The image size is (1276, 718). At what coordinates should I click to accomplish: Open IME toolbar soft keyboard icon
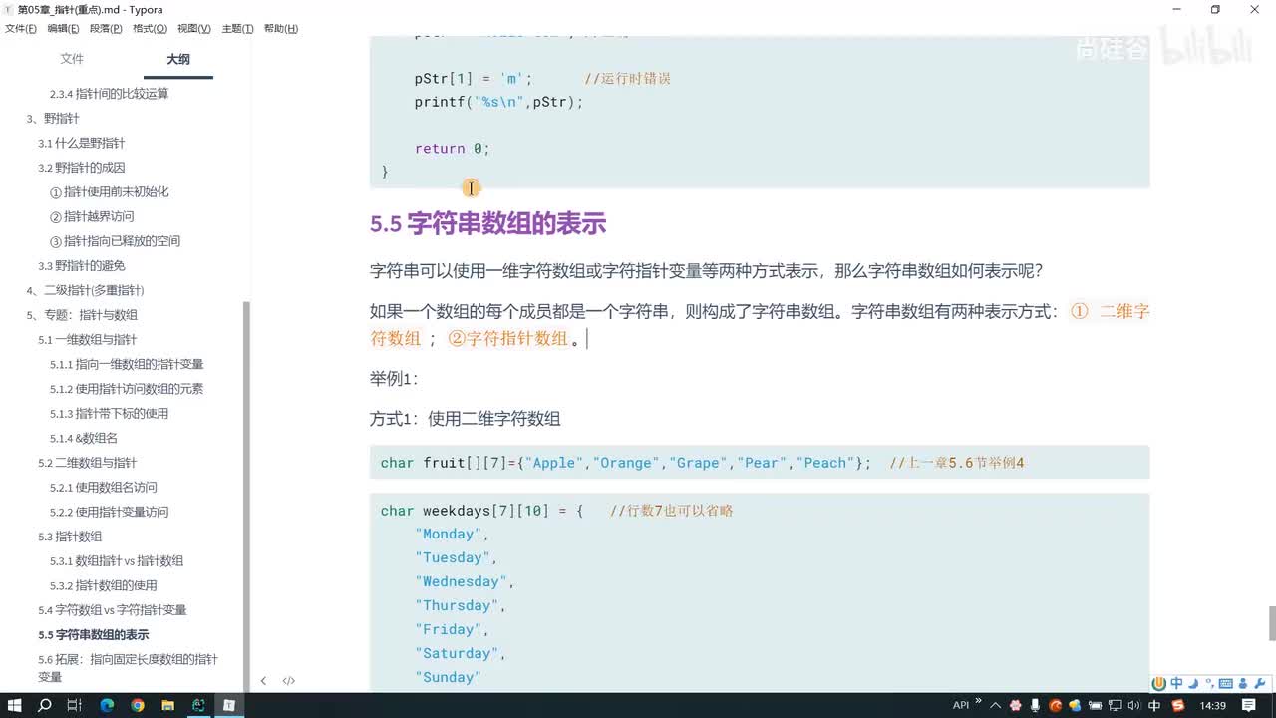point(1226,683)
